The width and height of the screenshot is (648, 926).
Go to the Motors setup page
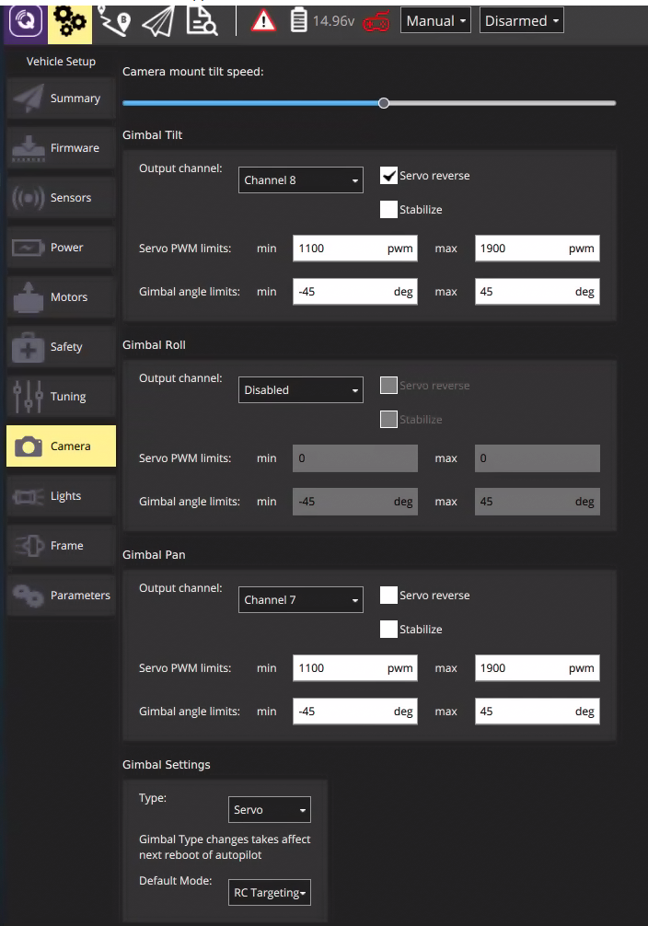(x=61, y=297)
